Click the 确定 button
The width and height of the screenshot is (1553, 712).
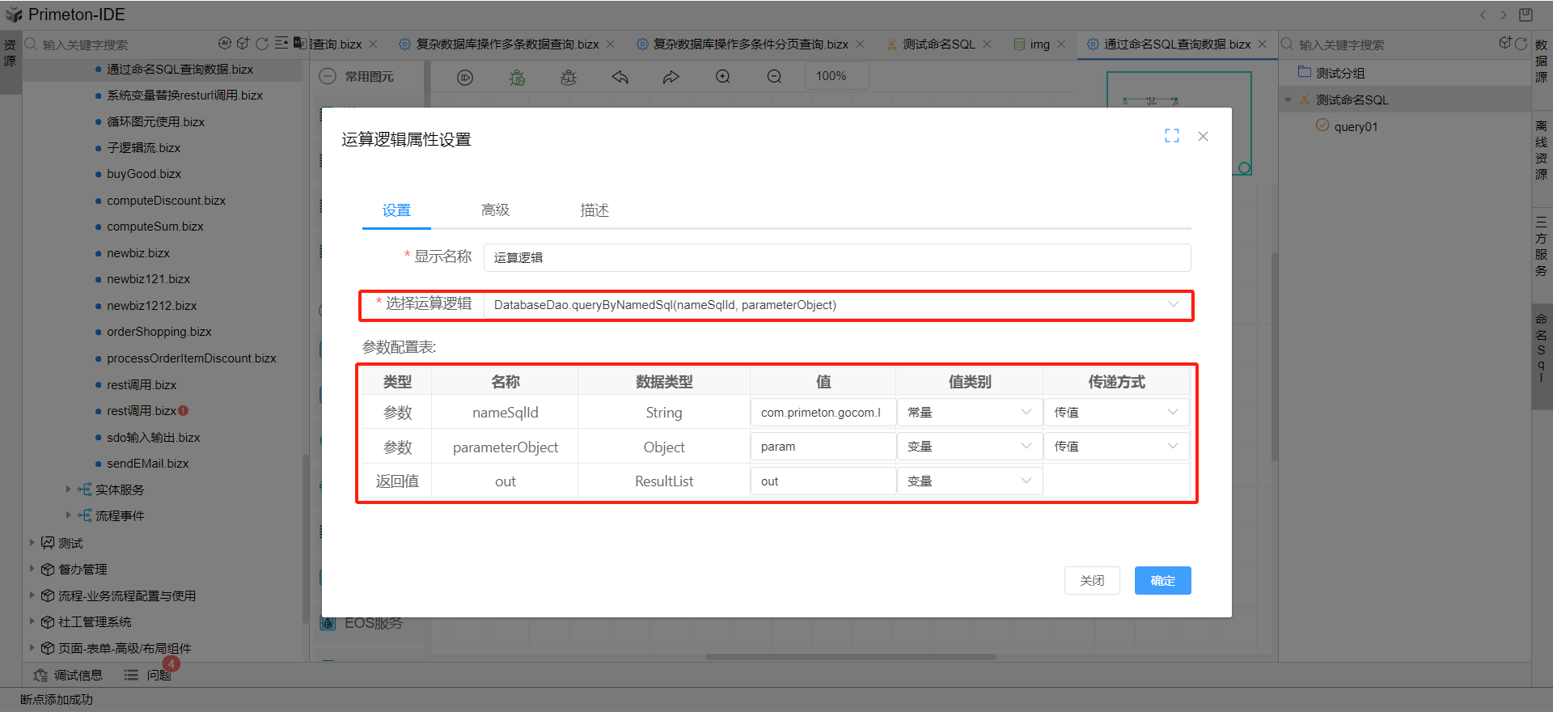(1162, 581)
